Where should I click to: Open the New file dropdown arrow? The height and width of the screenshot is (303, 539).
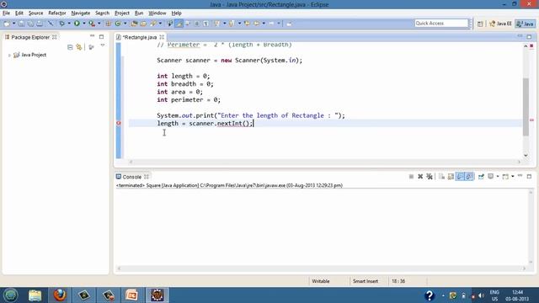(x=13, y=24)
